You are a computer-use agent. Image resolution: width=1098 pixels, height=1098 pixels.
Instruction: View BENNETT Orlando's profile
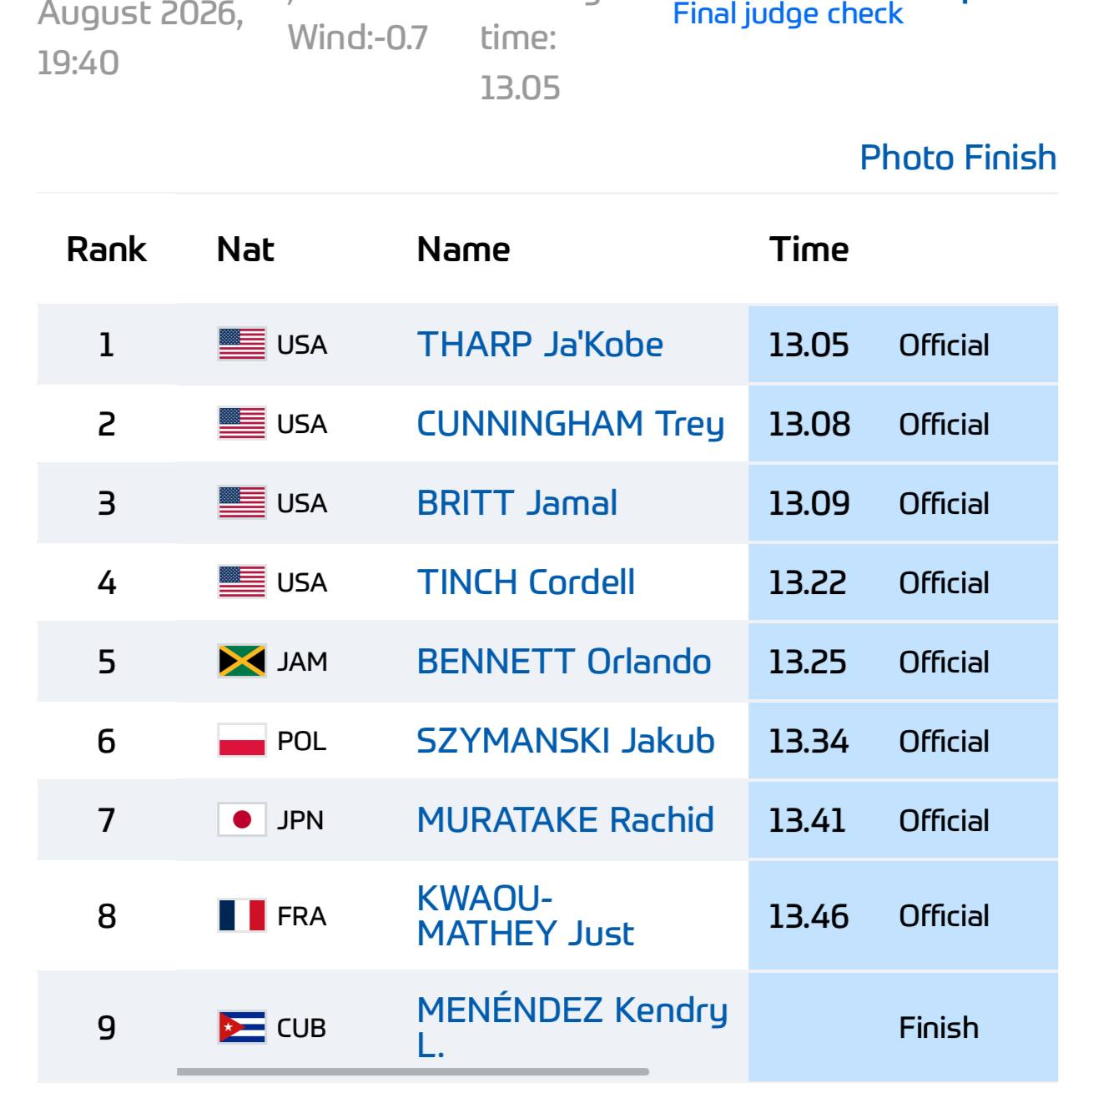[x=564, y=662]
